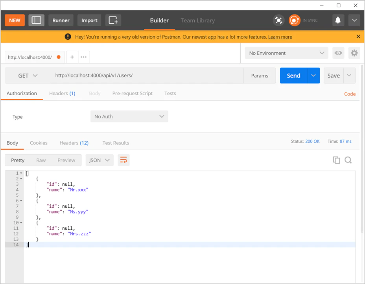Switch response view to Preview
Viewport: 365px width, 284px height.
pos(66,160)
